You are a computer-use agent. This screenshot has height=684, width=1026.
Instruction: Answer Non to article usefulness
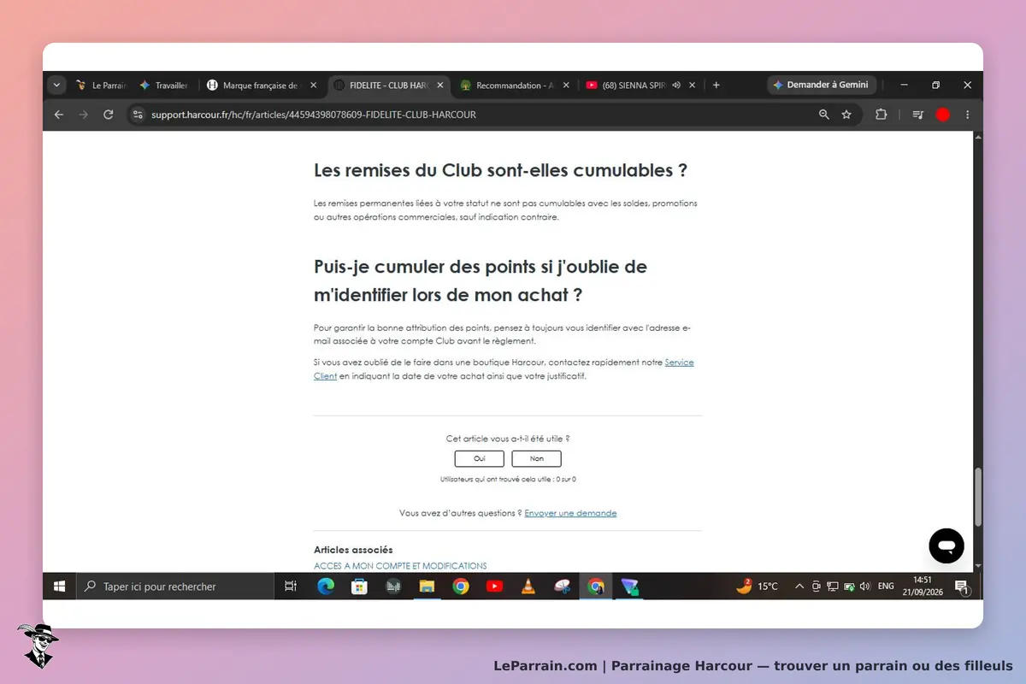(x=537, y=459)
